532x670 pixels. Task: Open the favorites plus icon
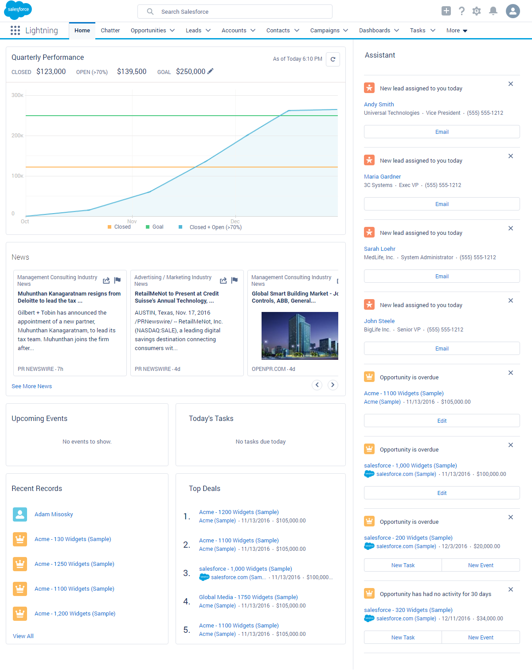(x=446, y=11)
